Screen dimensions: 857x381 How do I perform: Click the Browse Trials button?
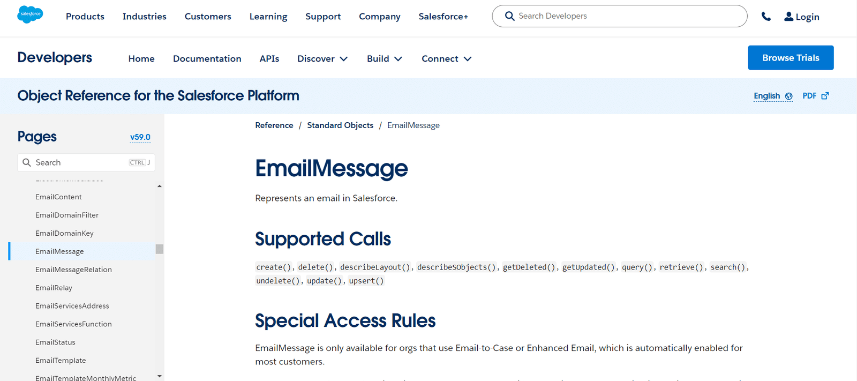(x=791, y=57)
